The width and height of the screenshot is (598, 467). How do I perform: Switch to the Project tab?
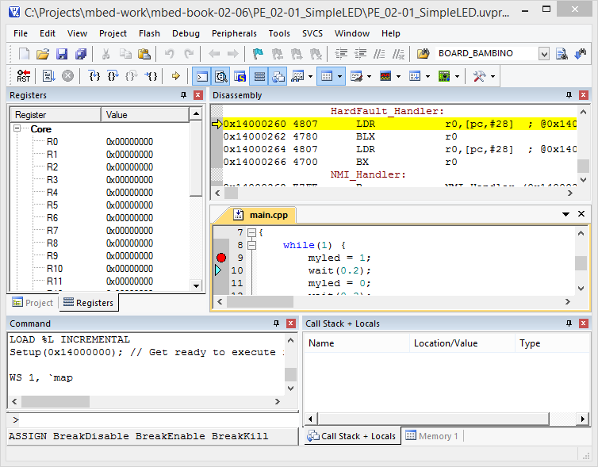(33, 303)
